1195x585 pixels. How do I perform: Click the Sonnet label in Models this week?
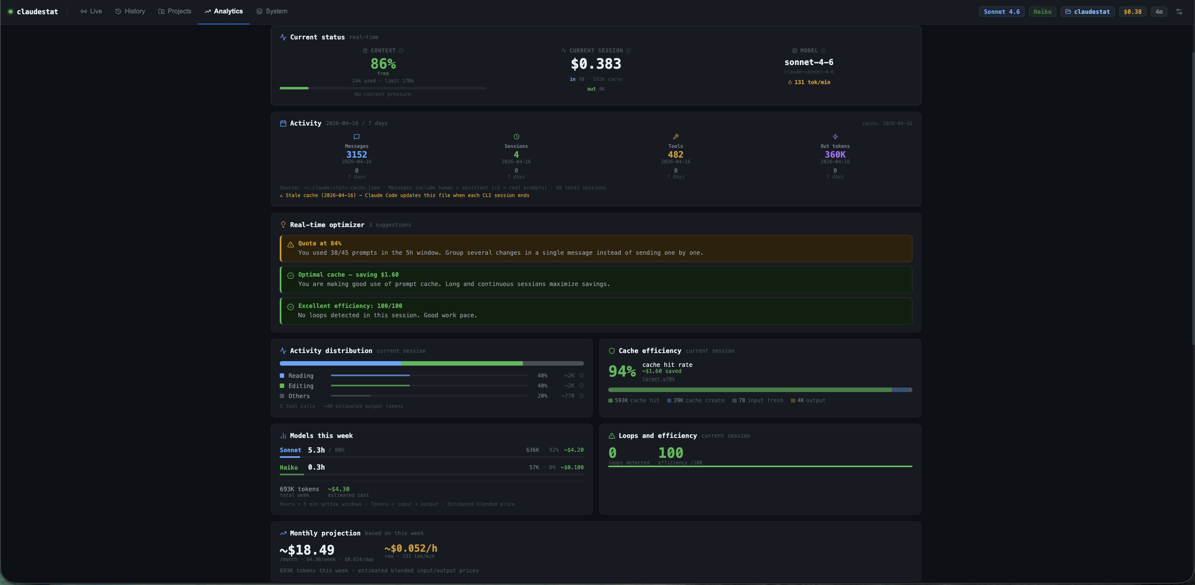pos(290,450)
